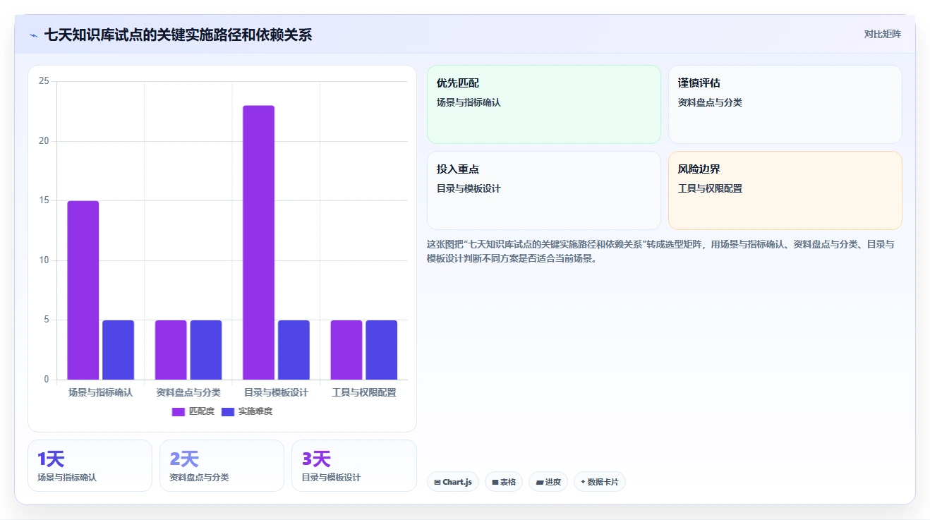Open the 风险边界 matrix card
The image size is (930, 520).
point(785,191)
